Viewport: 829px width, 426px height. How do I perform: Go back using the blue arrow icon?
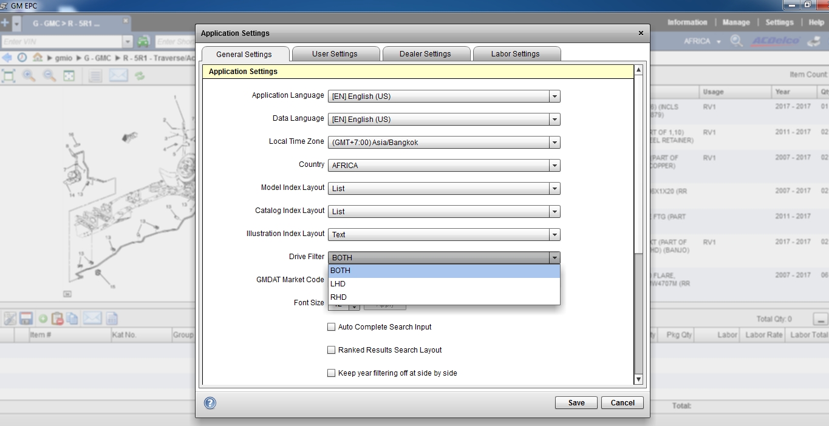(x=7, y=58)
